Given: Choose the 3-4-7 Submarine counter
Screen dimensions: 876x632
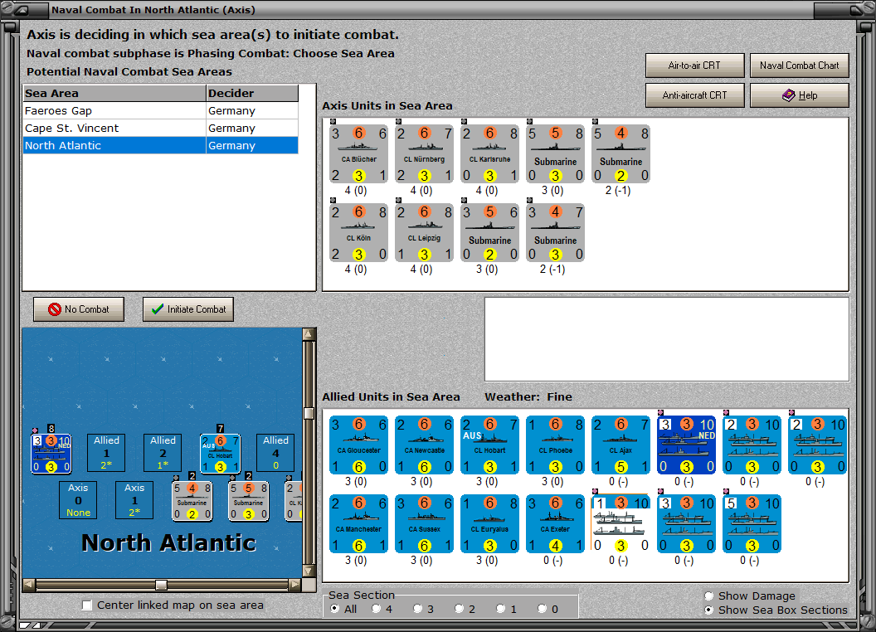Looking at the screenshot, I should [555, 232].
